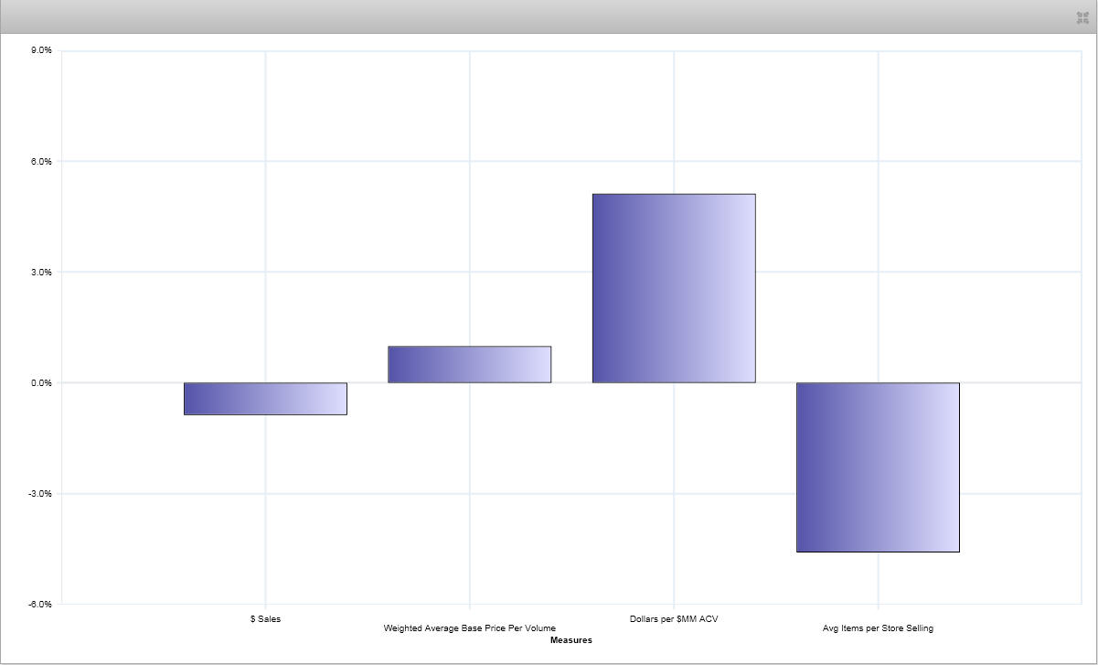
Task: Click the Avg Items per Store Selling bar
Action: point(878,467)
